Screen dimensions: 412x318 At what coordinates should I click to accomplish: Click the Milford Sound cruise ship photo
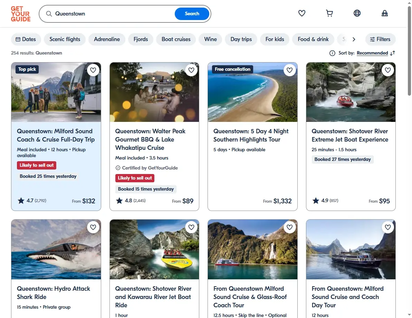pos(351,250)
